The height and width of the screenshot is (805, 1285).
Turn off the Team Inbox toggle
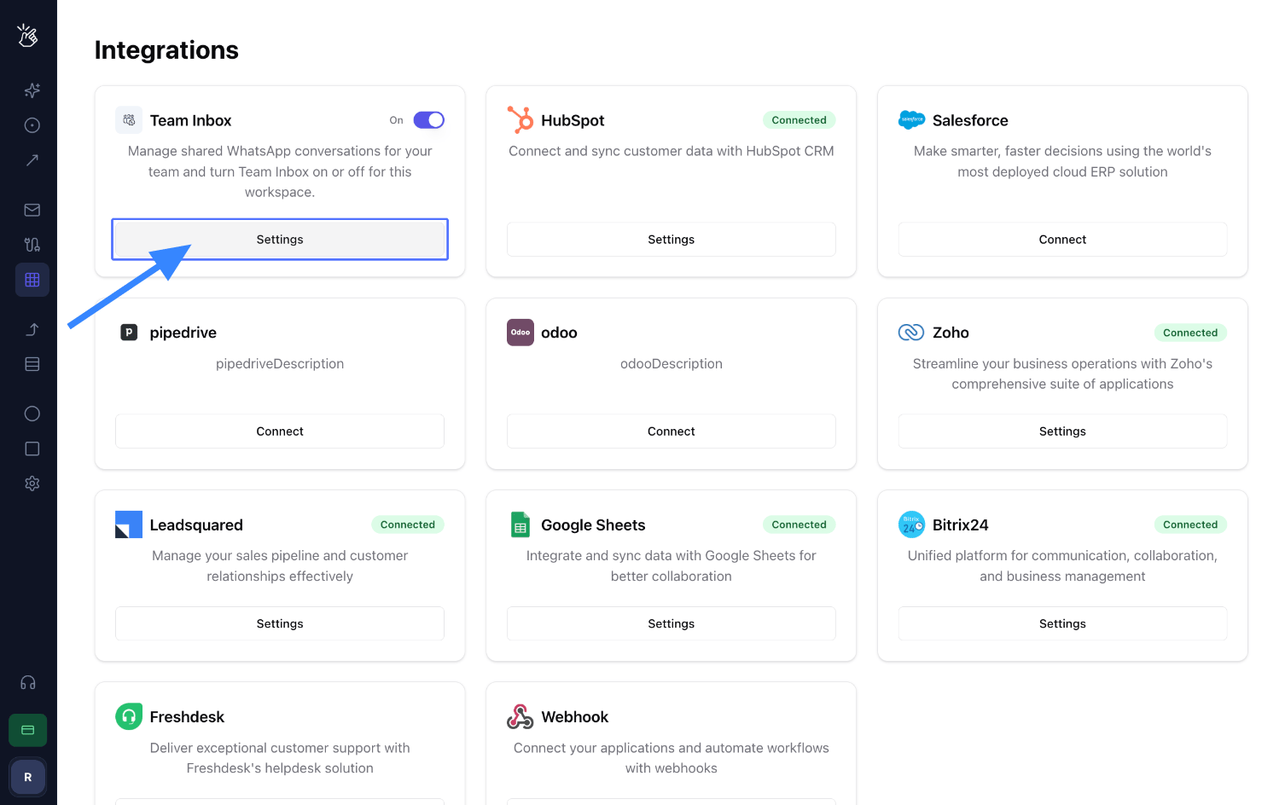click(x=429, y=120)
